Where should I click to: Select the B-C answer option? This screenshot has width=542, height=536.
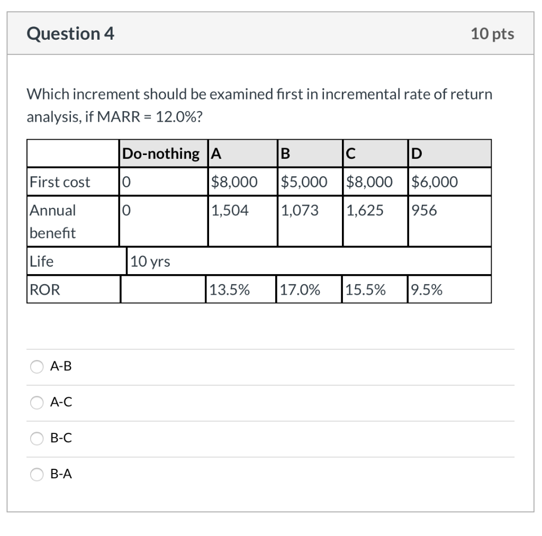37,438
